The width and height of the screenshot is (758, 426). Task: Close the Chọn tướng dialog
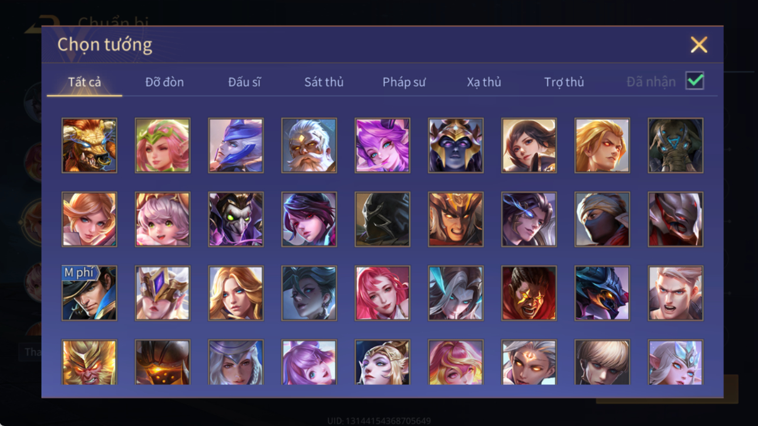[x=699, y=45]
